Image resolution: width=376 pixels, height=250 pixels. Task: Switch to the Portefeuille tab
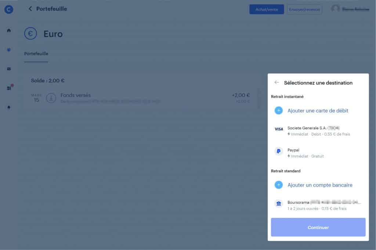tap(36, 54)
